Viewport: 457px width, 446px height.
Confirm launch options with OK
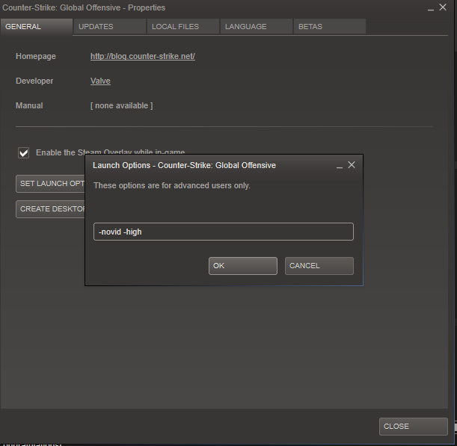point(243,266)
